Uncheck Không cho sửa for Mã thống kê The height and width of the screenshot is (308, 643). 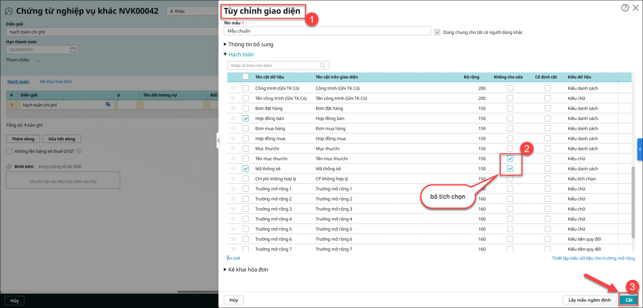(x=510, y=169)
